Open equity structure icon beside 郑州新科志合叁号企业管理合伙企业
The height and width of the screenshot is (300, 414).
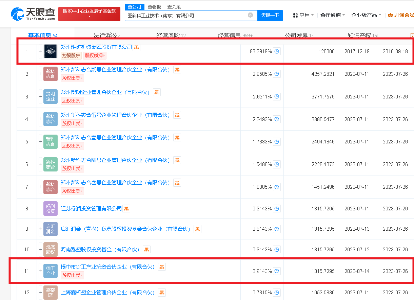point(177,183)
